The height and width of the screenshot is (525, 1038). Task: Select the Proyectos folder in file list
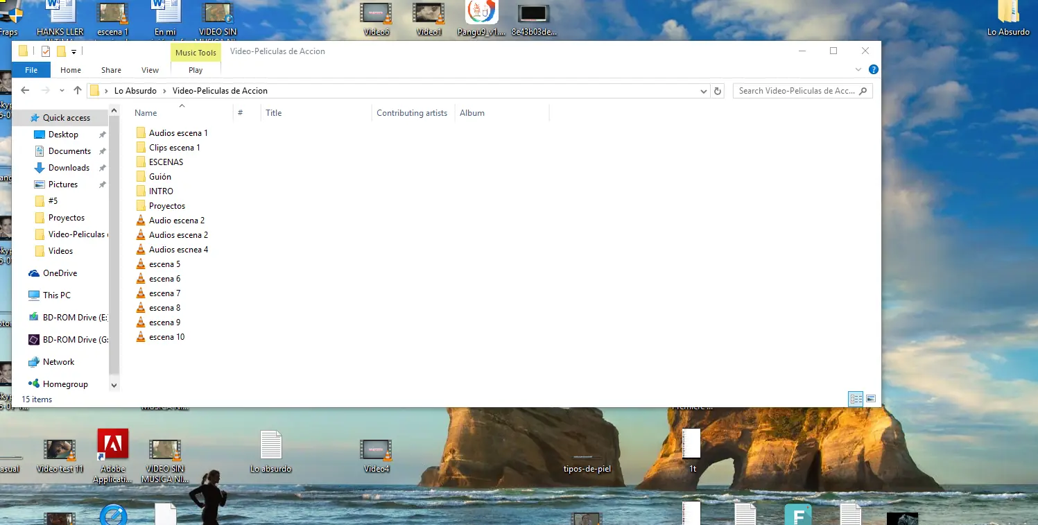click(161, 205)
